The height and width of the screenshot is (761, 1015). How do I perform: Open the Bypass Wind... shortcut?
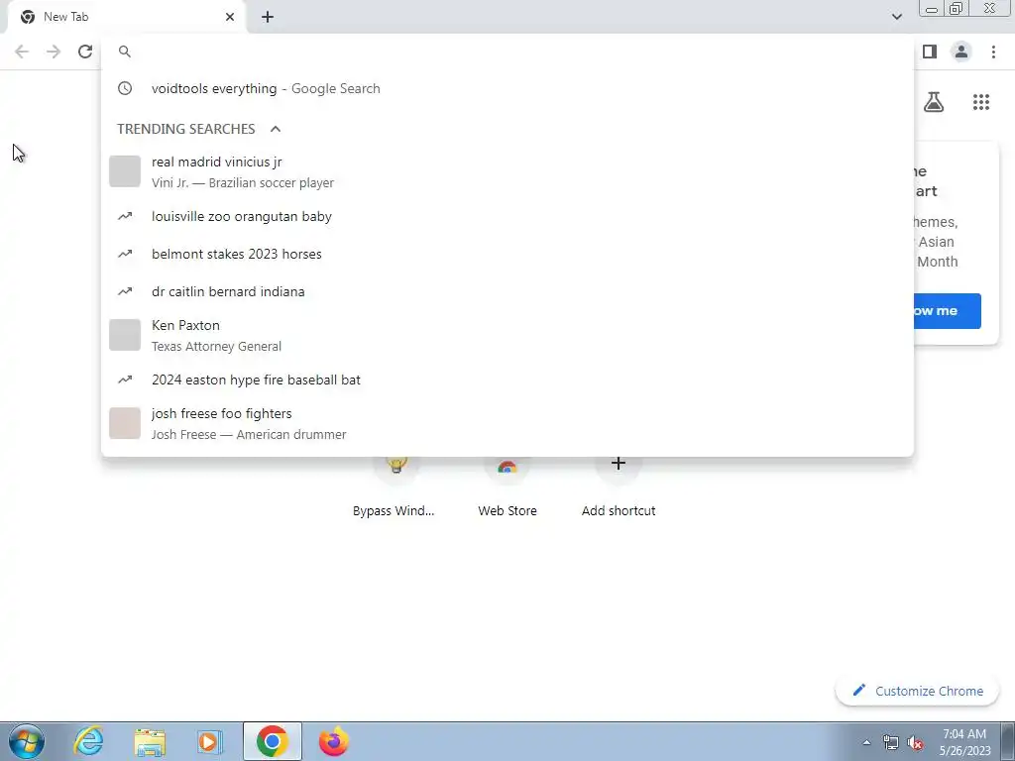[x=394, y=486]
